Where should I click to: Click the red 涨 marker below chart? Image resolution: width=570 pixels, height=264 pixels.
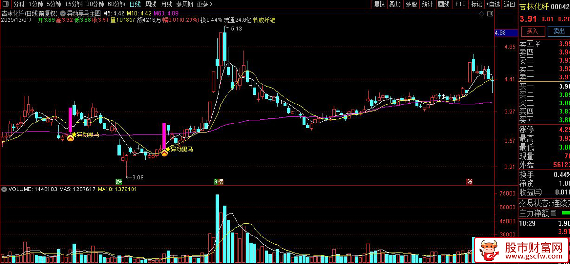click(x=469, y=181)
